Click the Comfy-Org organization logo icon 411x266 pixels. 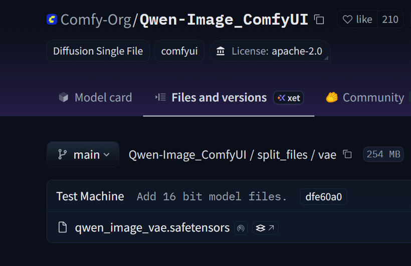(52, 20)
